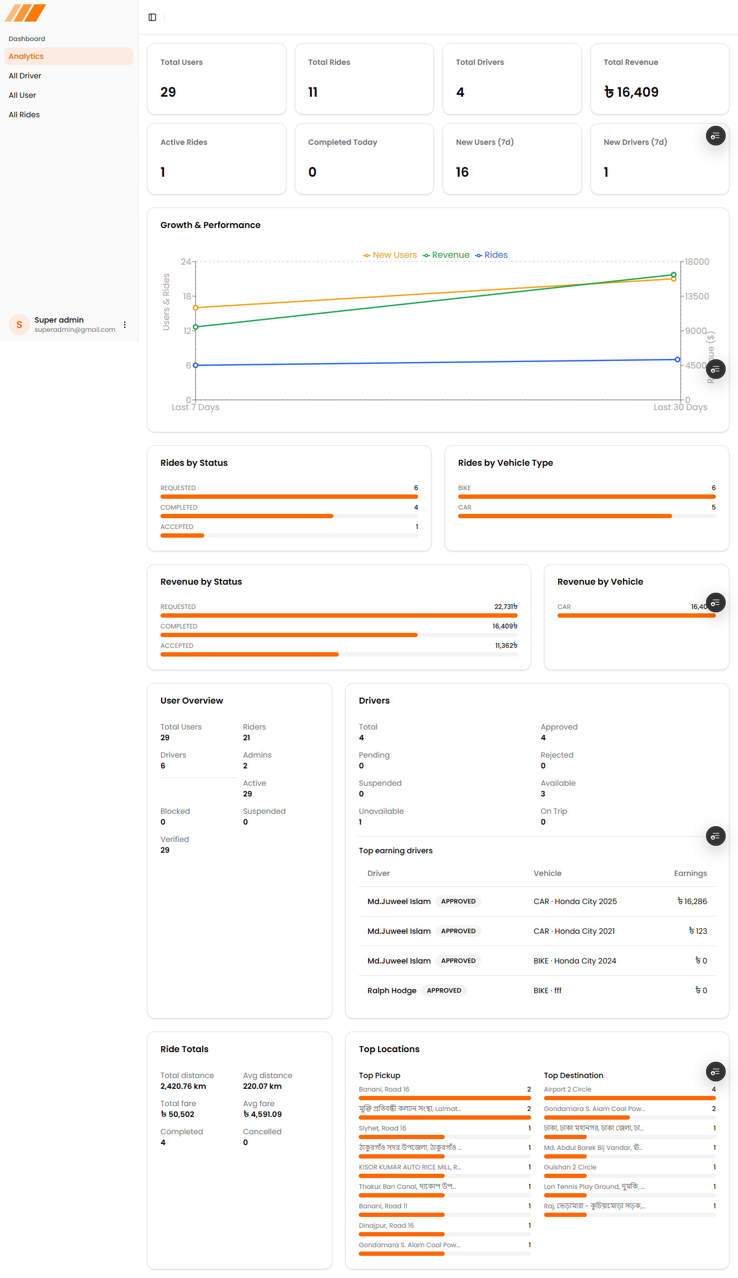The image size is (738, 1278).
Task: Click the ৳123 earnings value
Action: (697, 931)
